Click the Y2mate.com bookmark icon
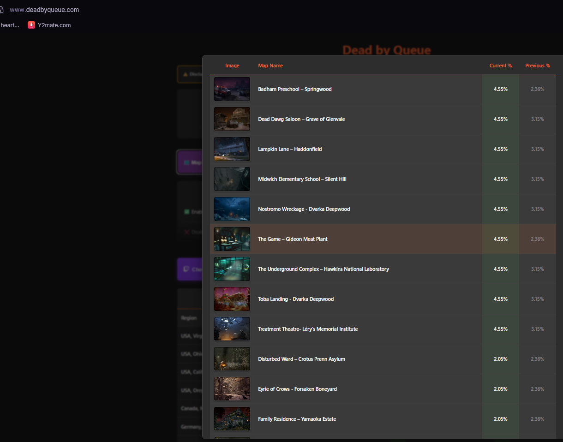Viewport: 563px width, 442px height. (x=31, y=25)
